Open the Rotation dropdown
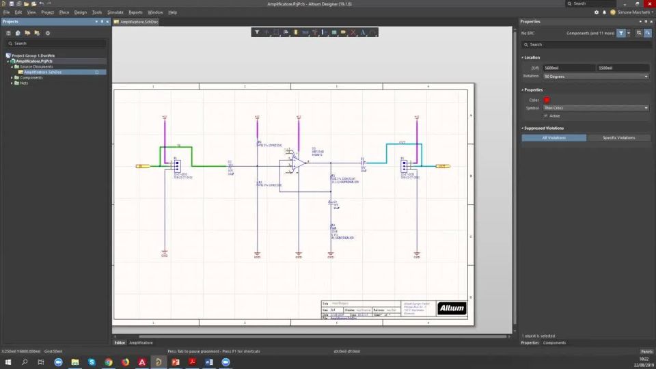The width and height of the screenshot is (656, 369). coord(596,77)
